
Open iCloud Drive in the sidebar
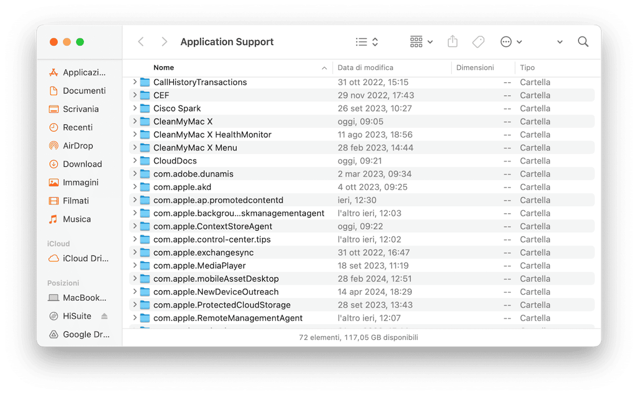click(85, 259)
